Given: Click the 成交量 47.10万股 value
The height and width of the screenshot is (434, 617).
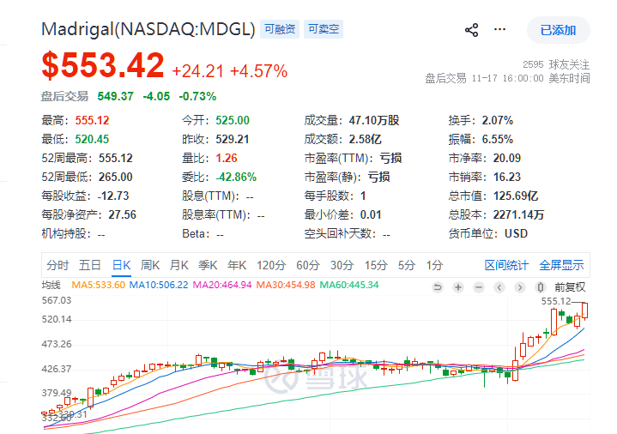Looking at the screenshot, I should coord(374,120).
